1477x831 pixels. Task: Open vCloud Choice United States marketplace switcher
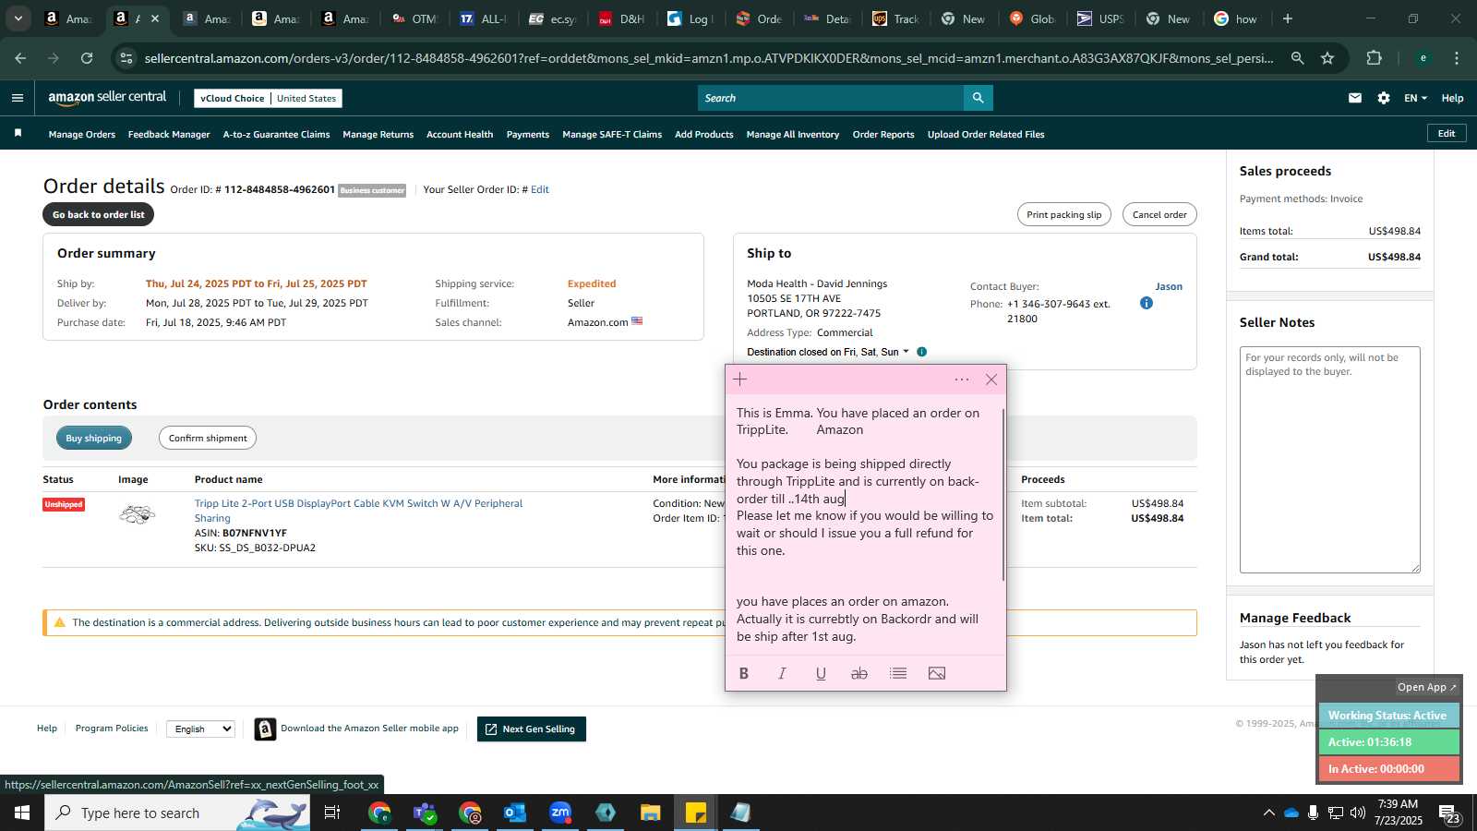point(269,98)
